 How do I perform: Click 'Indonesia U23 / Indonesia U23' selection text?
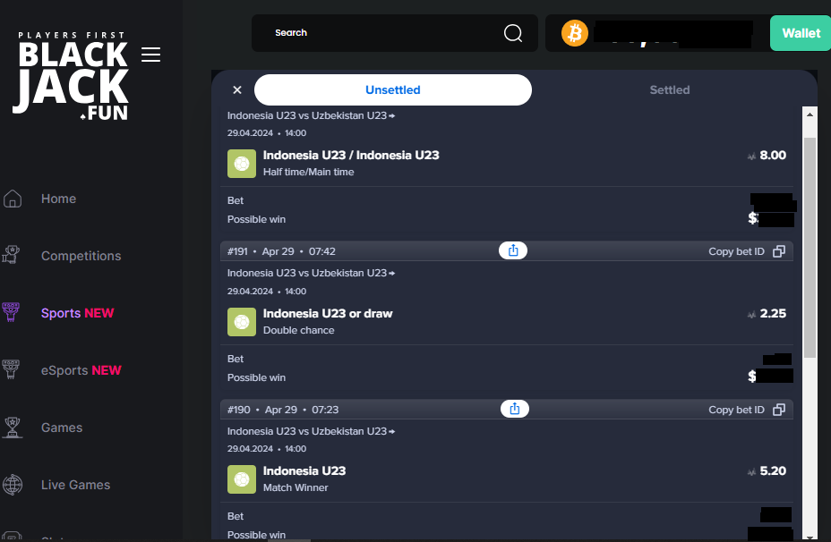click(x=351, y=155)
